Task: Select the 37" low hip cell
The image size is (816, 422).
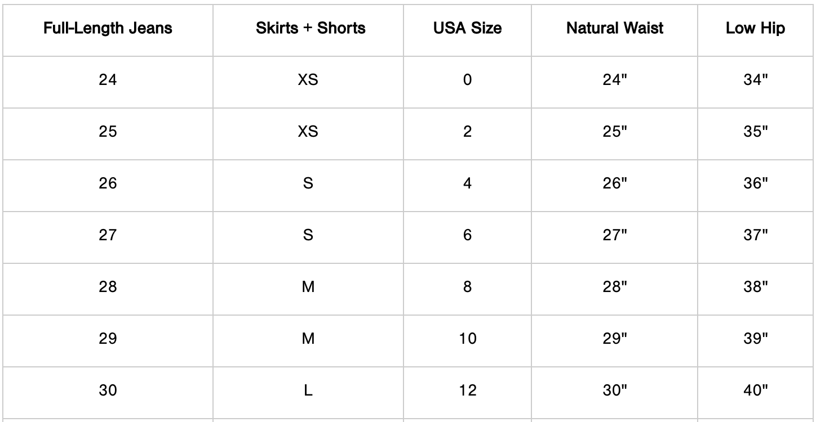Action: coord(756,235)
